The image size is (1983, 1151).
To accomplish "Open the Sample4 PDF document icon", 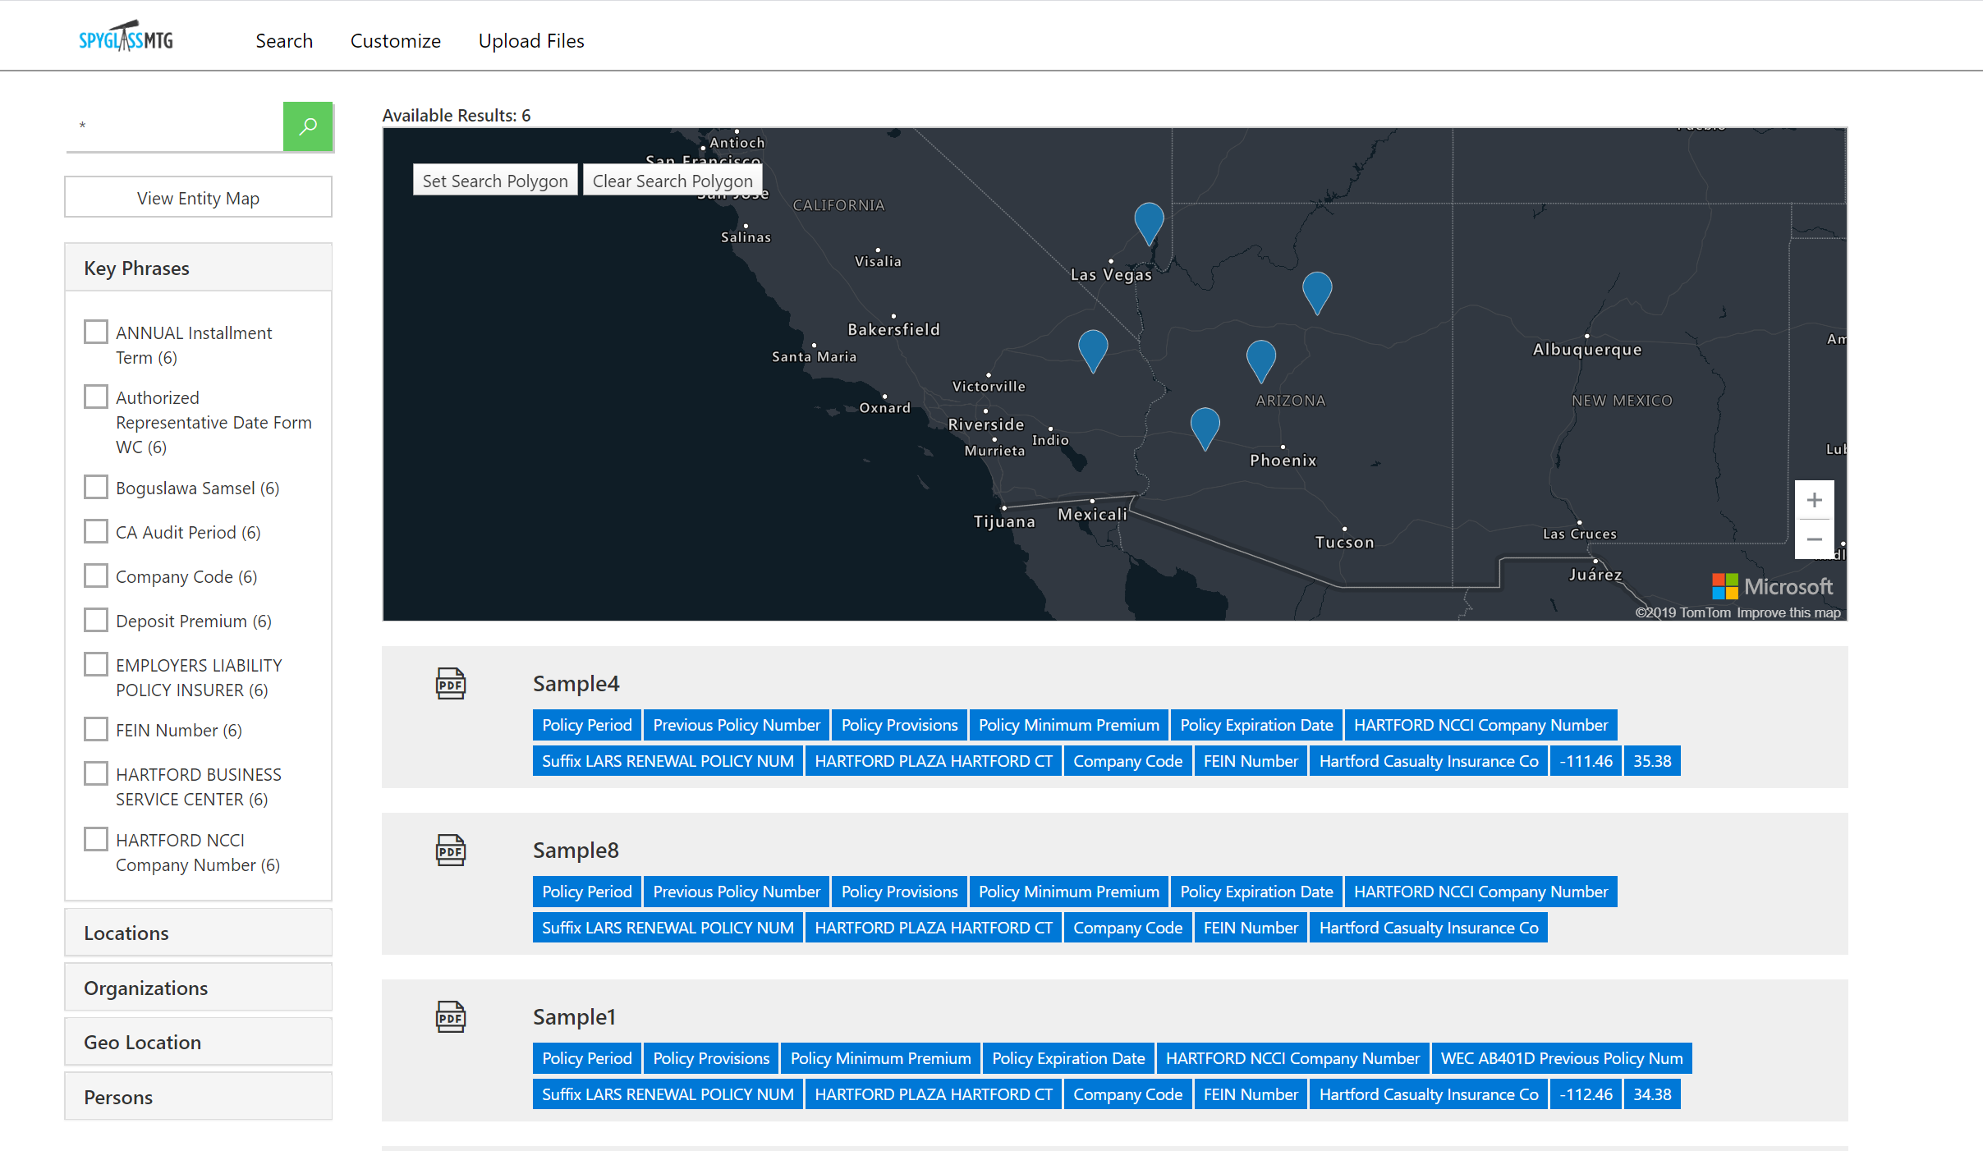I will click(450, 683).
